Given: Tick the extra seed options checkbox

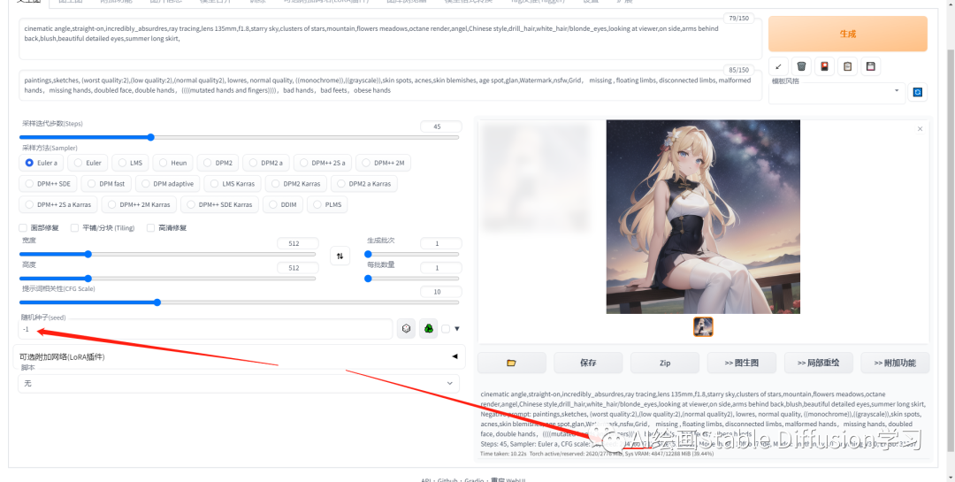Looking at the screenshot, I should point(446,329).
